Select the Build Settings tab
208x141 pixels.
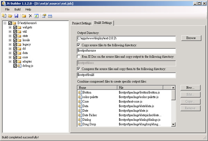[x=103, y=23]
